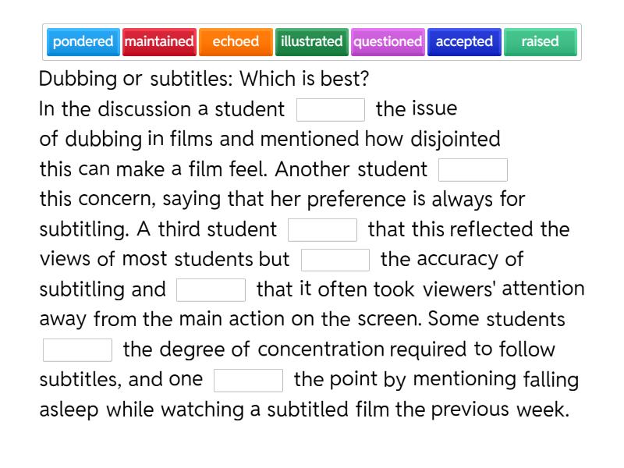Select the blank before 'the degree of concentration'
This screenshot has width=624, height=468.
[x=77, y=350]
